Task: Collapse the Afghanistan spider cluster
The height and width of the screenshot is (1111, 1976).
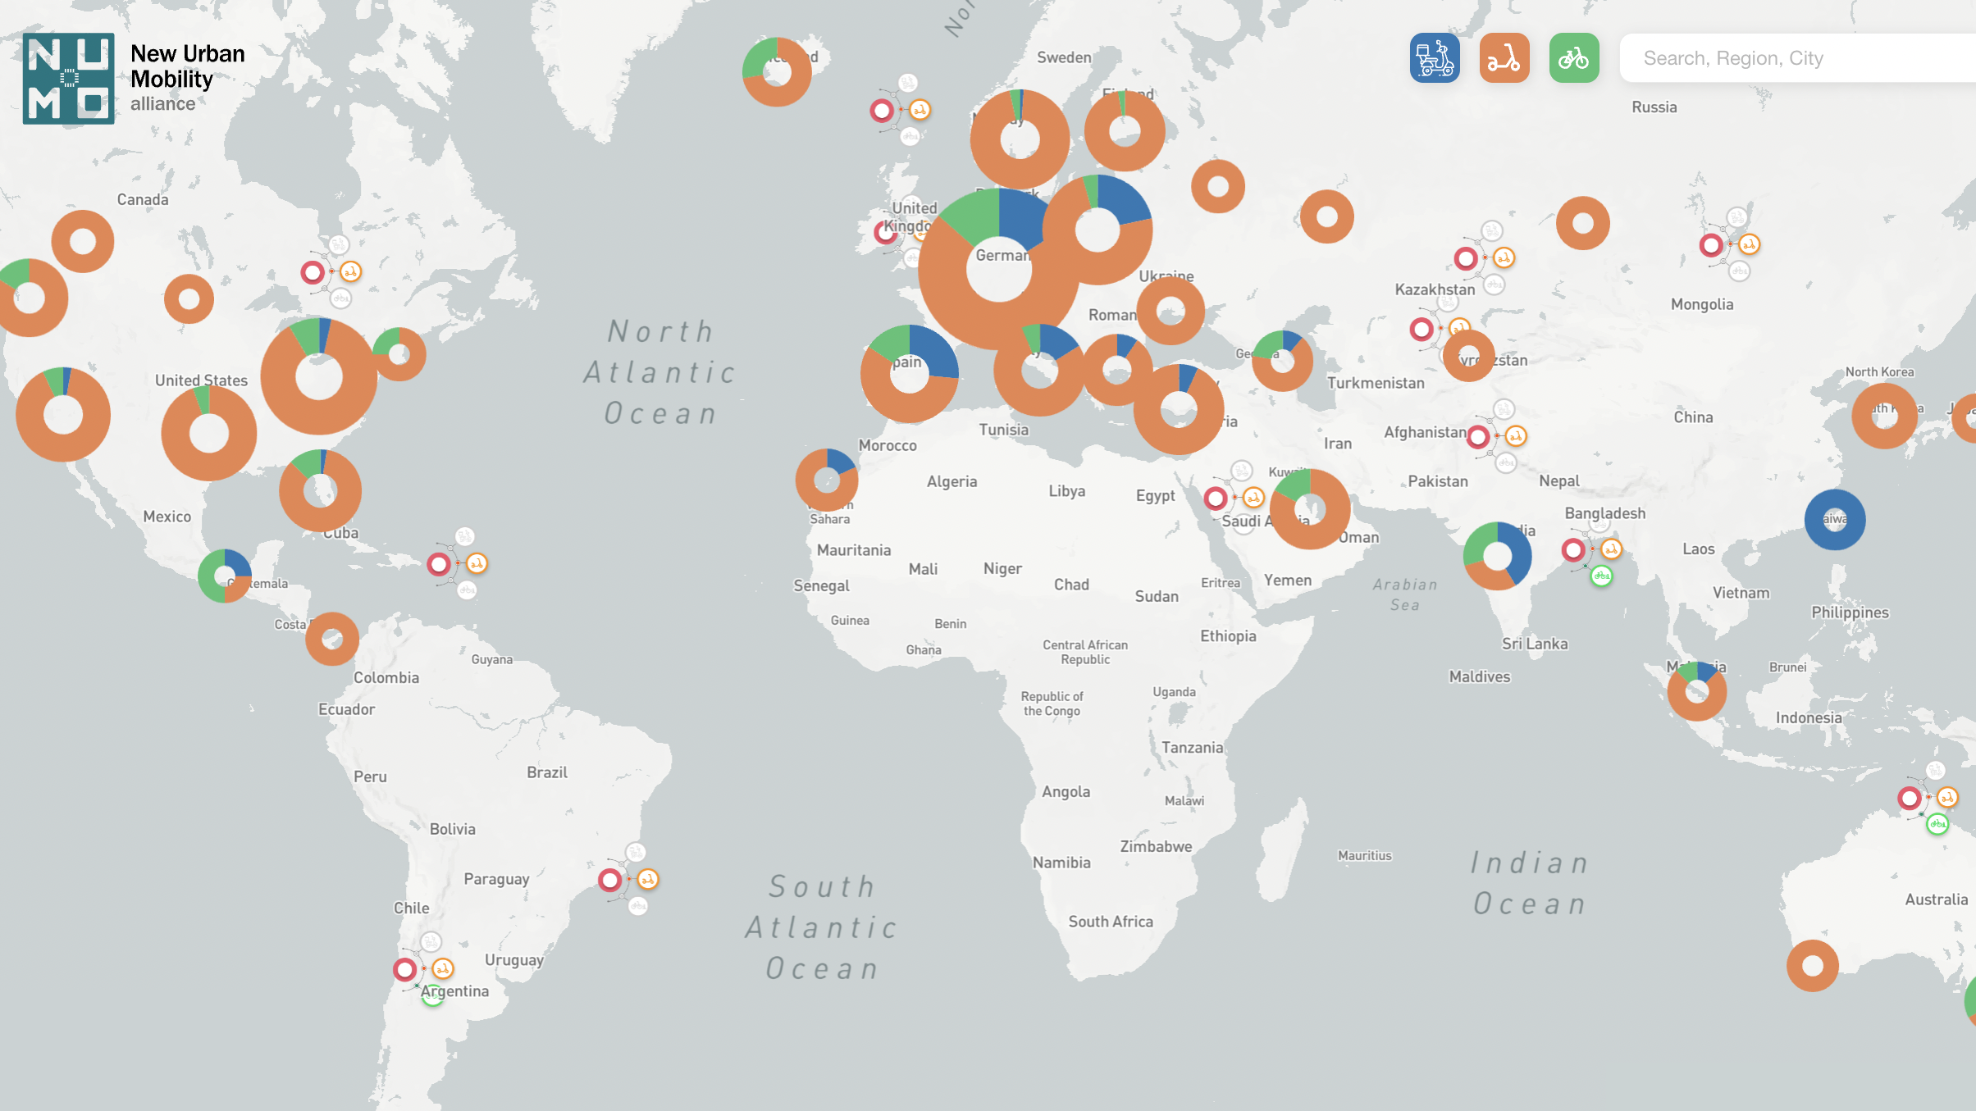Action: pyautogui.click(x=1497, y=435)
